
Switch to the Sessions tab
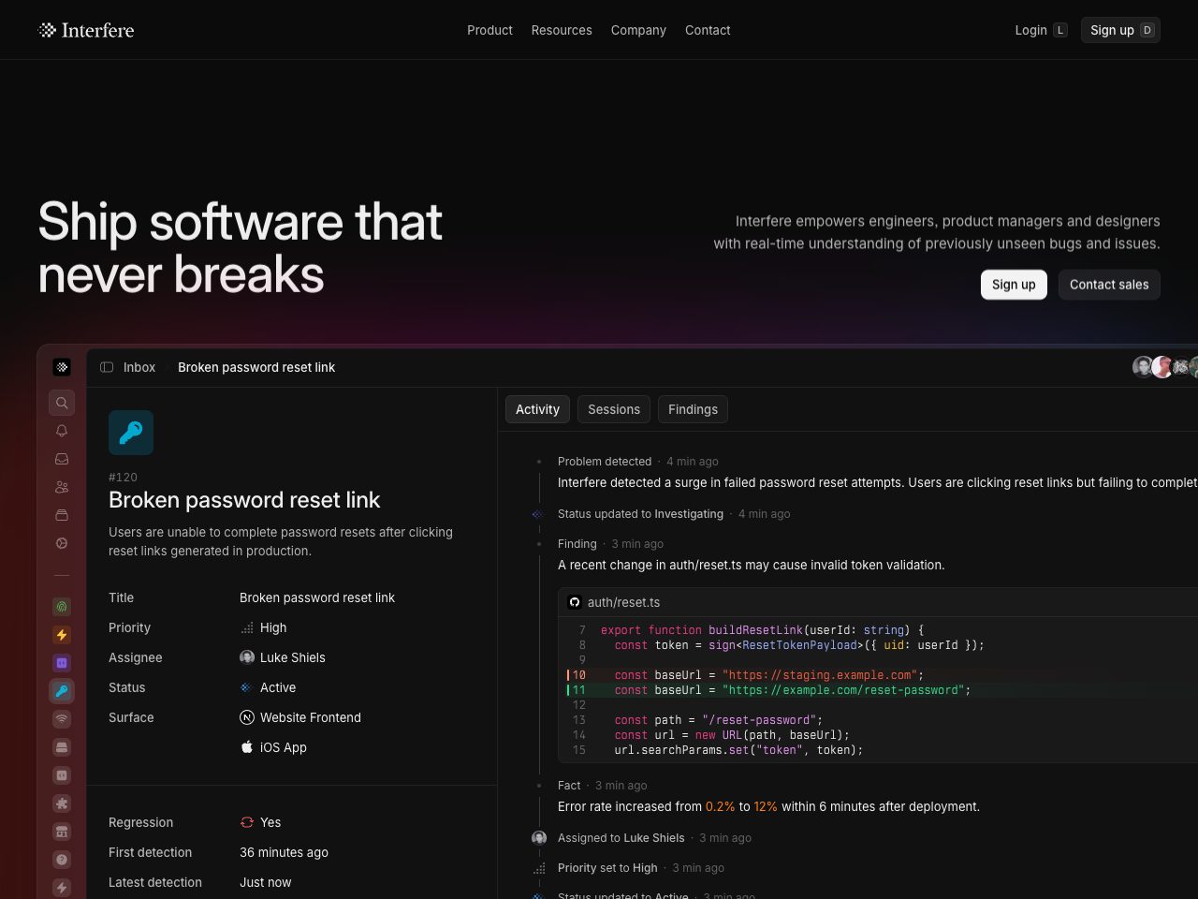coord(614,409)
